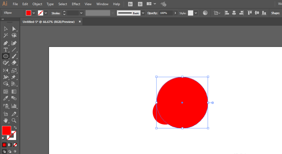Select the Ellipse tool in toolbar
282x154 pixels.
6,56
